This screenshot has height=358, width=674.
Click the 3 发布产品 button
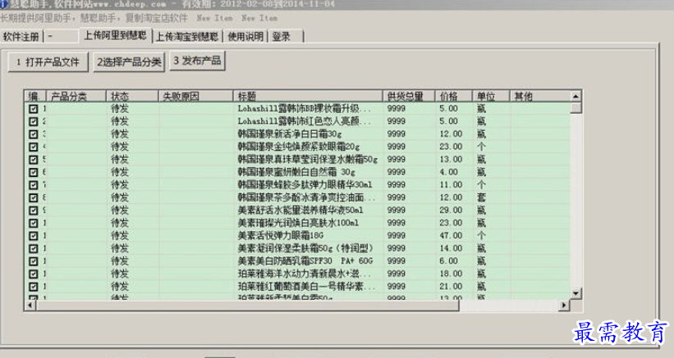[197, 61]
